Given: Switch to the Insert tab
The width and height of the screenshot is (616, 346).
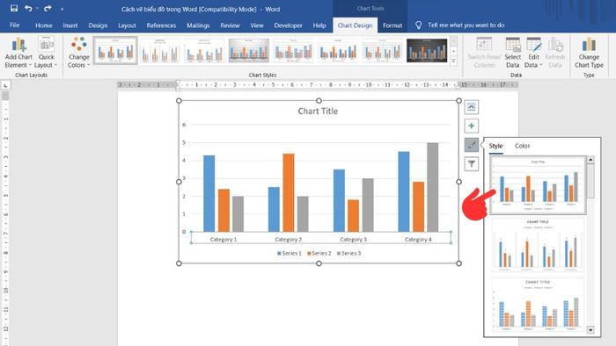Looking at the screenshot, I should tap(70, 25).
